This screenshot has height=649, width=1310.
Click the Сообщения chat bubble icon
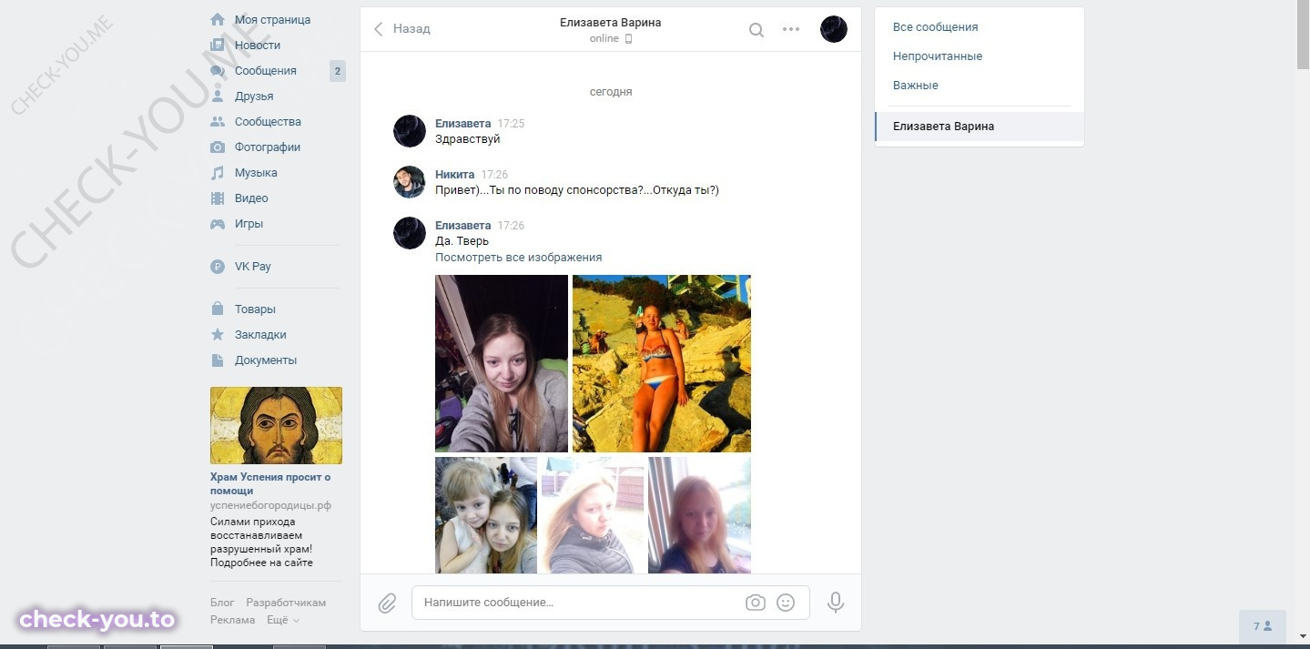218,70
